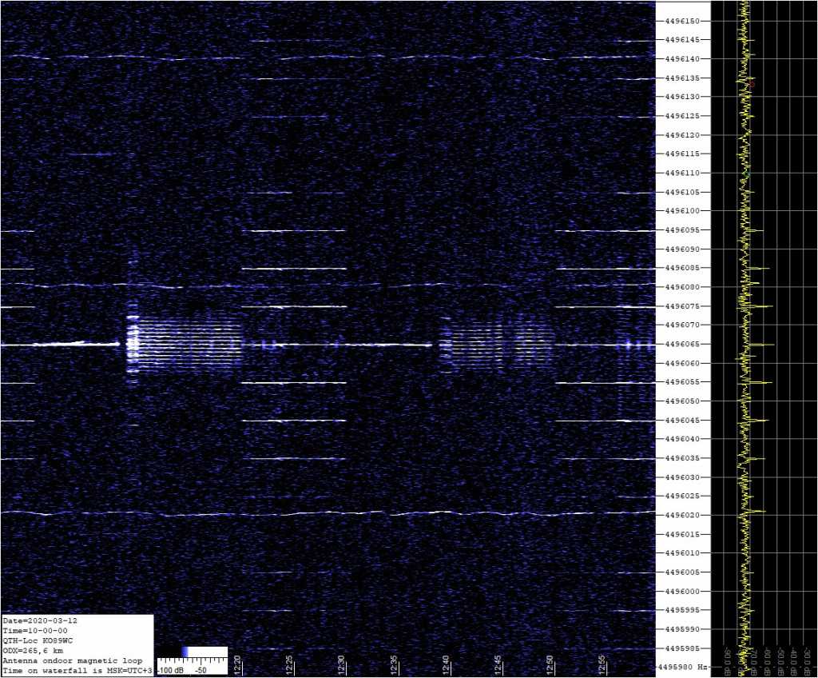Click the 4496005 frequency label
This screenshot has height=678, width=818.
point(682,572)
